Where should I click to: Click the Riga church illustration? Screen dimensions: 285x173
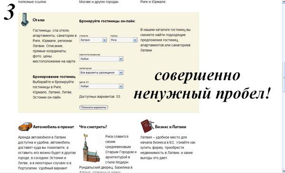(91, 148)
